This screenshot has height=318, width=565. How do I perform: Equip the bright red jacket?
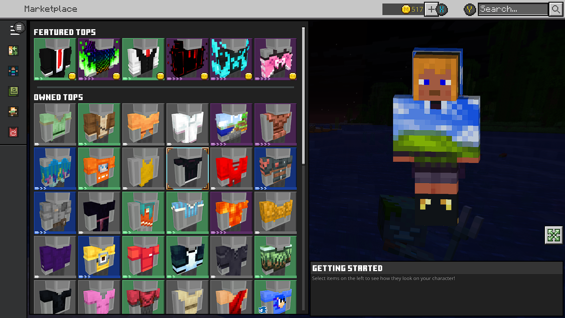(x=231, y=169)
